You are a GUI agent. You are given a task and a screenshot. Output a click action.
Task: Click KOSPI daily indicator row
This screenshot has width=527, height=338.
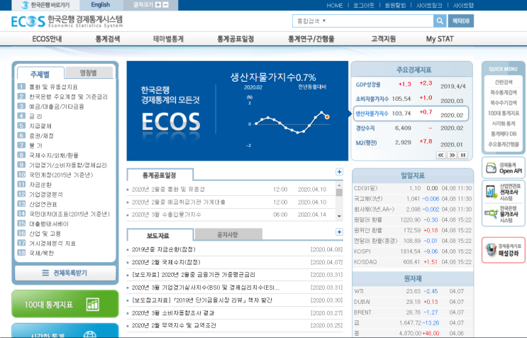[x=413, y=251]
